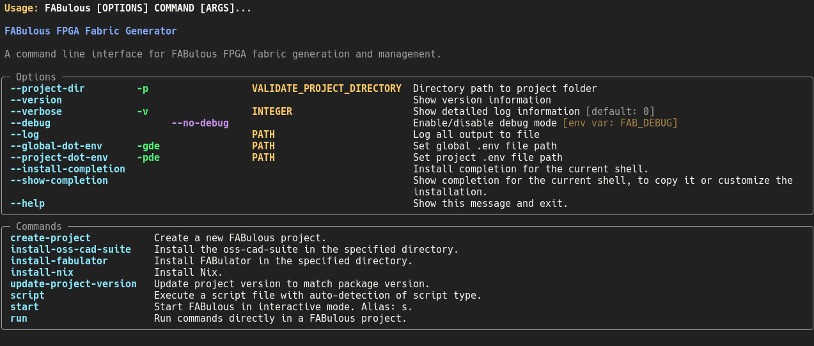Click the FABulous FPGA Fabric Generator heading
Screen dimensions: 814x346
point(90,31)
